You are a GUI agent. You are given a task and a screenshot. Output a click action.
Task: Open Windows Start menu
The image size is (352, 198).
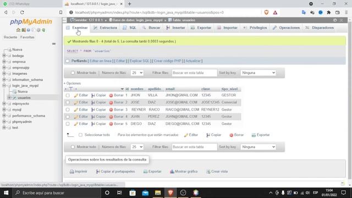[x=6, y=193]
